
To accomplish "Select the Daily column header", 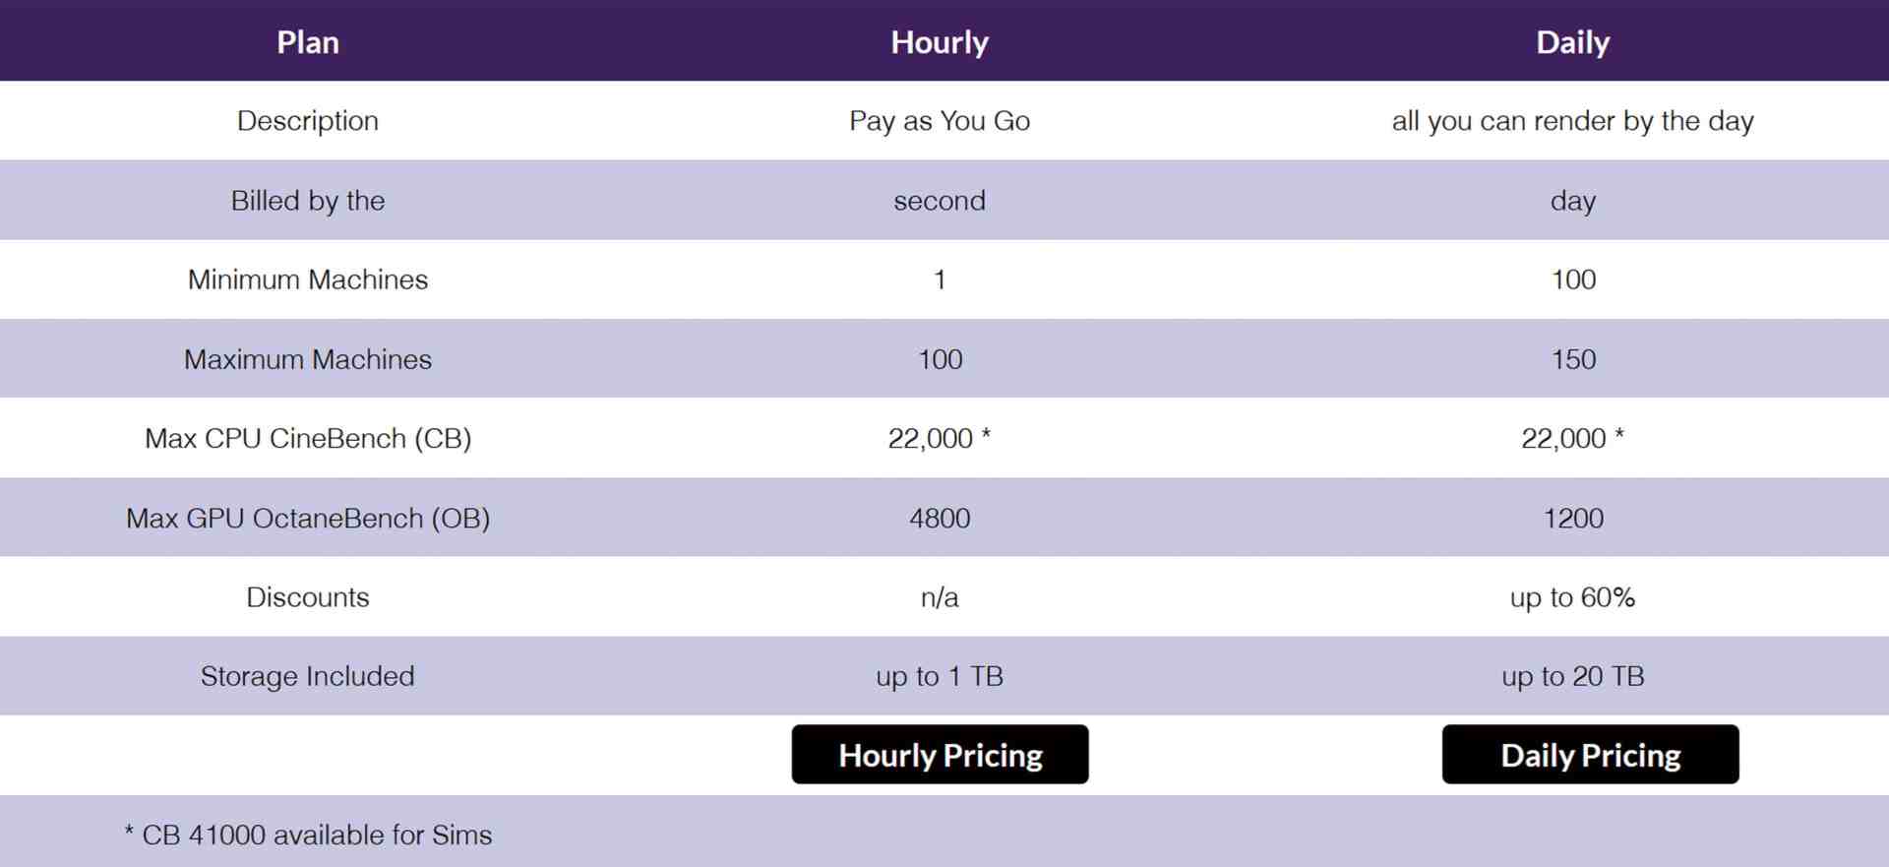I will click(1572, 41).
